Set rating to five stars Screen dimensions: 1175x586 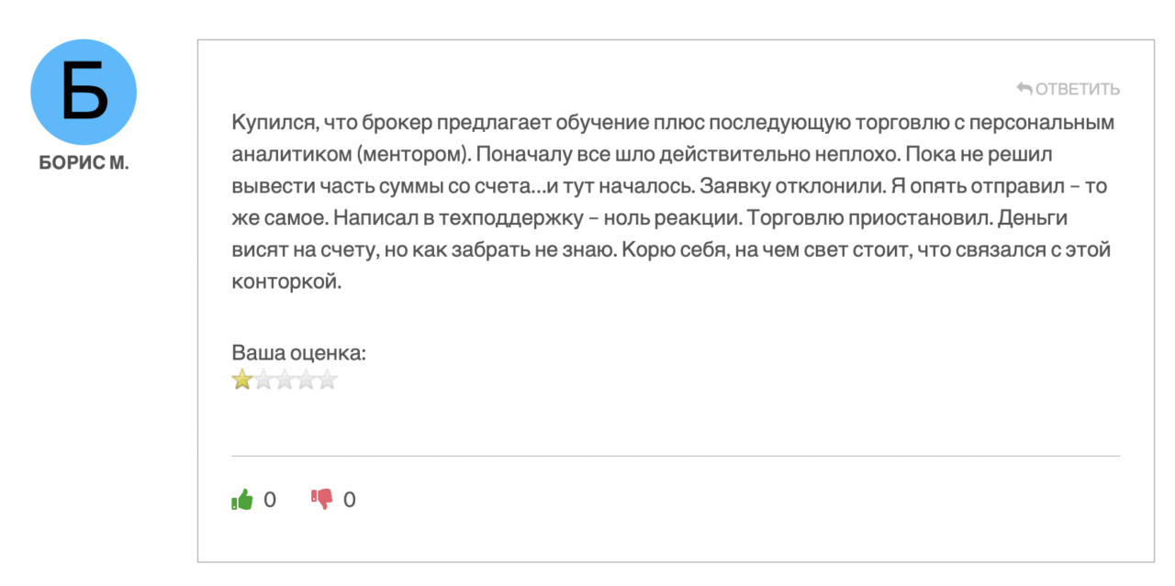tap(328, 380)
